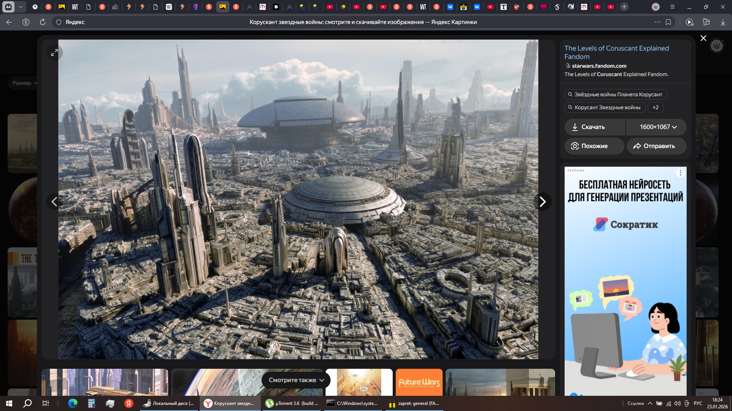This screenshot has width=732, height=411.
Task: Reload the page in browser toolbar
Action: click(43, 22)
